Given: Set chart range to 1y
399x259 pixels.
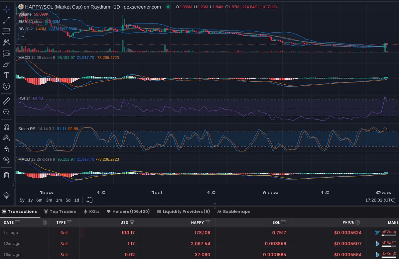Looking at the screenshot, I should coord(30,200).
